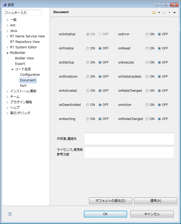Select ON for onExecute
The image size is (181, 224).
click(x=147, y=62)
